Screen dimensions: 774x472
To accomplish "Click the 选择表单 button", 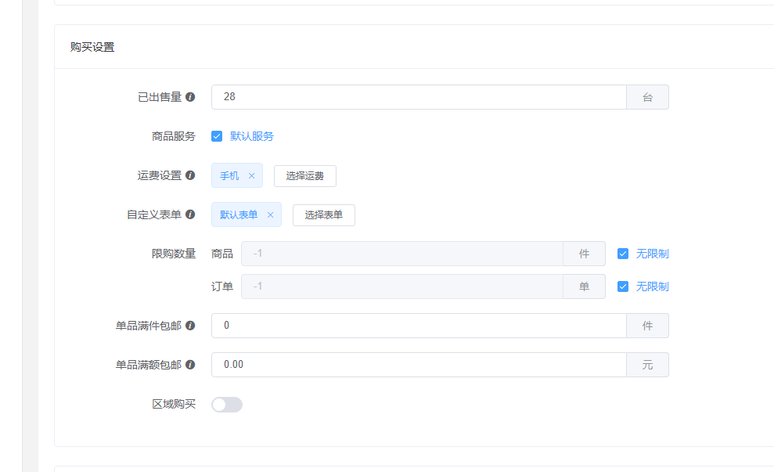I will (x=324, y=214).
